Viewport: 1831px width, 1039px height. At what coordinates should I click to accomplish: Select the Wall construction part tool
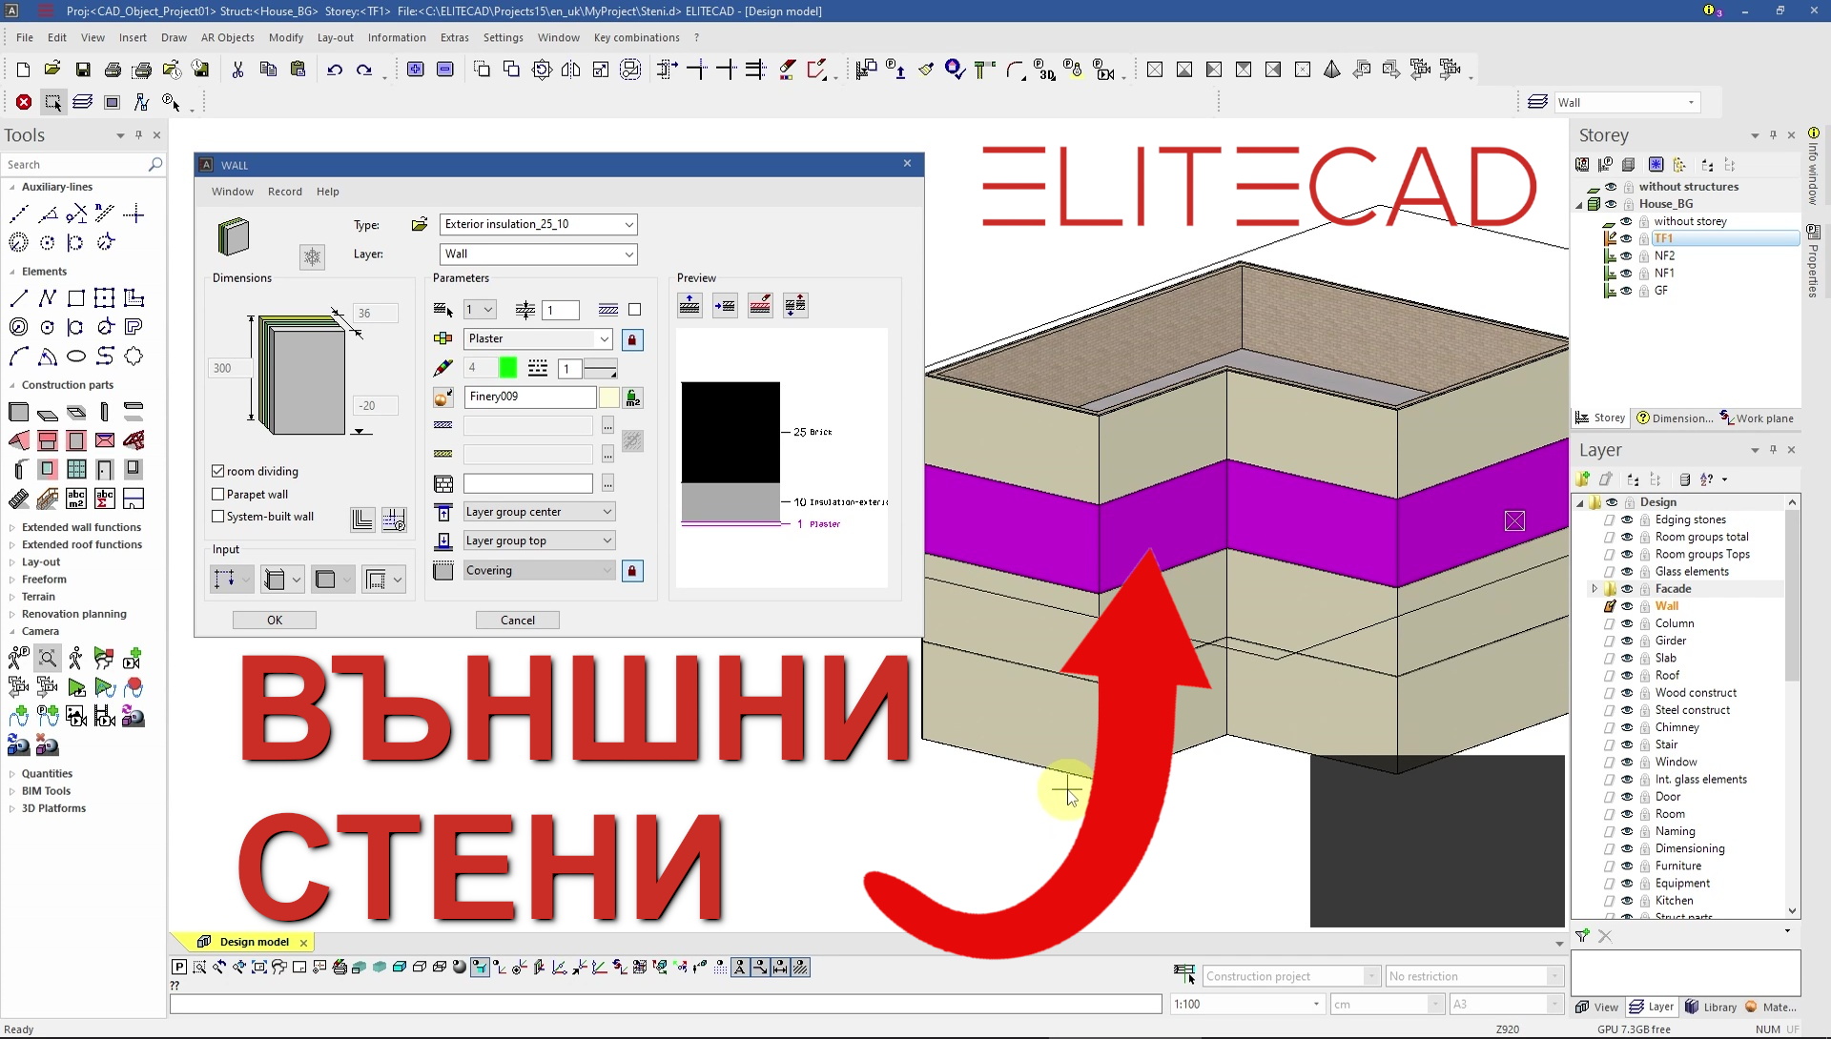18,412
